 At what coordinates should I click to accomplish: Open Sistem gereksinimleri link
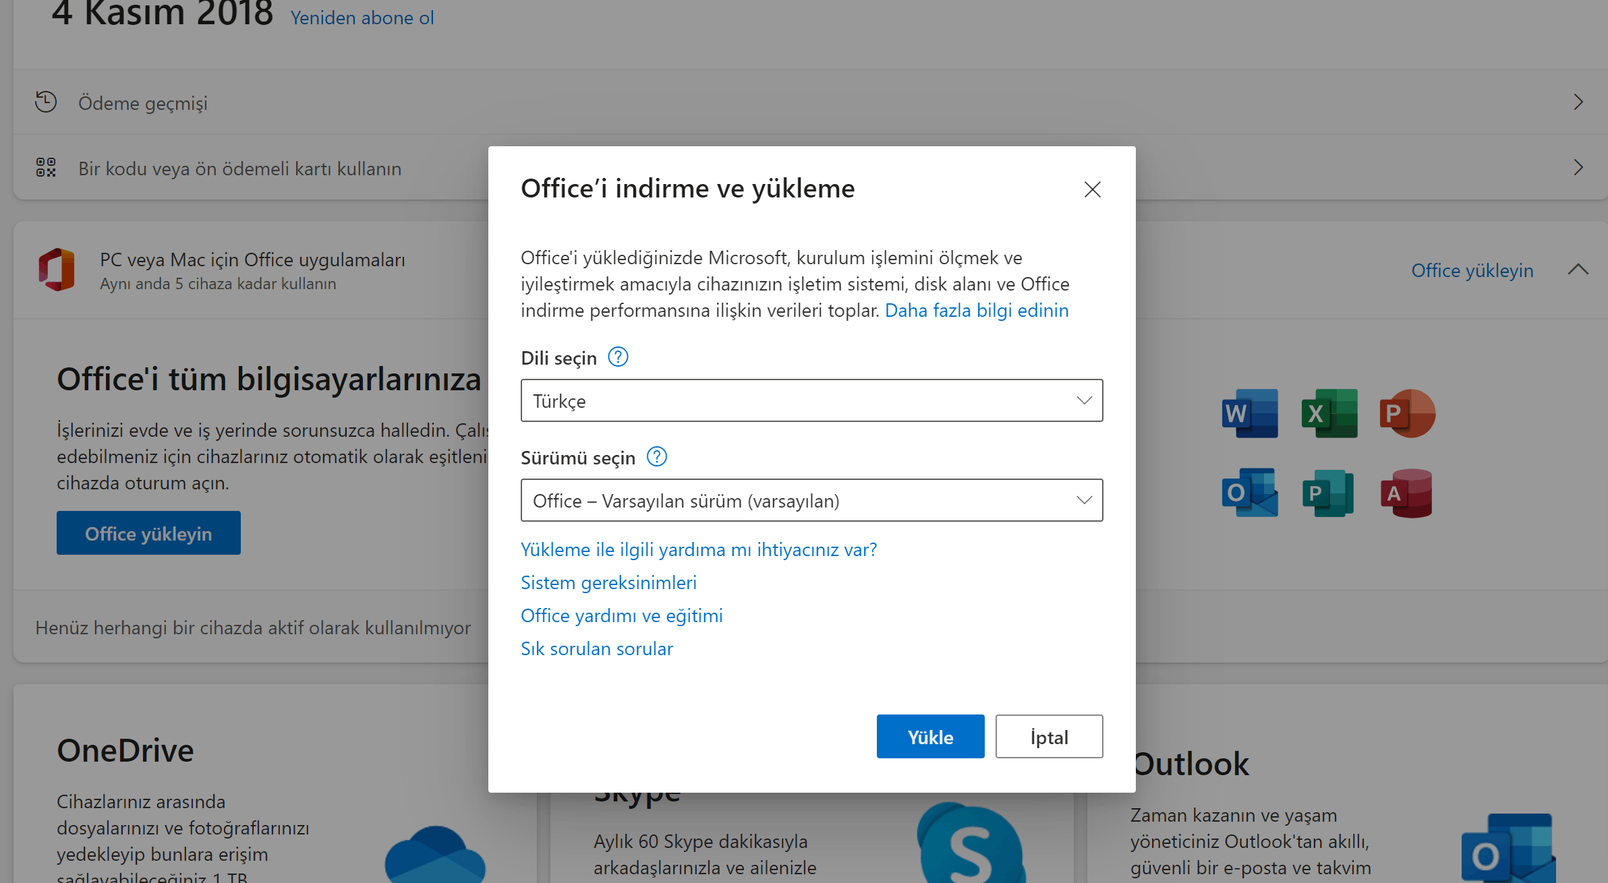pos(608,582)
